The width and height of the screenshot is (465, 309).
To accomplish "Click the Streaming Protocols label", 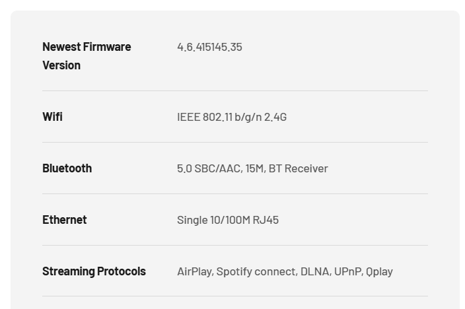I will (94, 271).
